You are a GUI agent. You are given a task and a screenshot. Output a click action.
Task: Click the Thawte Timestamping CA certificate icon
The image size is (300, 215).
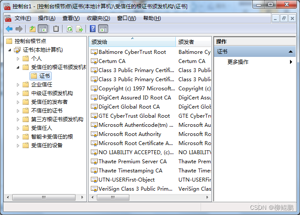point(94,171)
